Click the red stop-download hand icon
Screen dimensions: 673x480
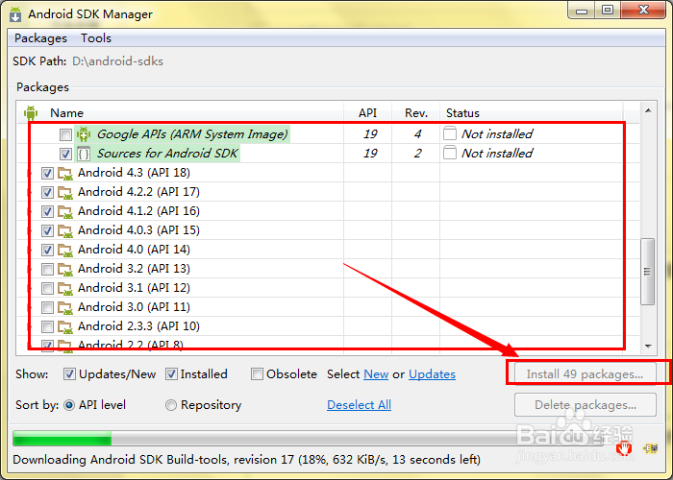624,448
